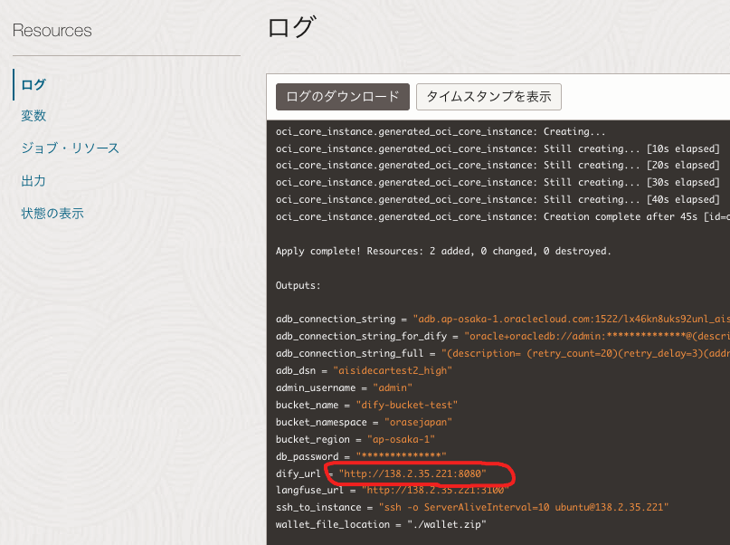Click the "Apply complete! Resources" log line
The width and height of the screenshot is (730, 545).
[x=442, y=251]
